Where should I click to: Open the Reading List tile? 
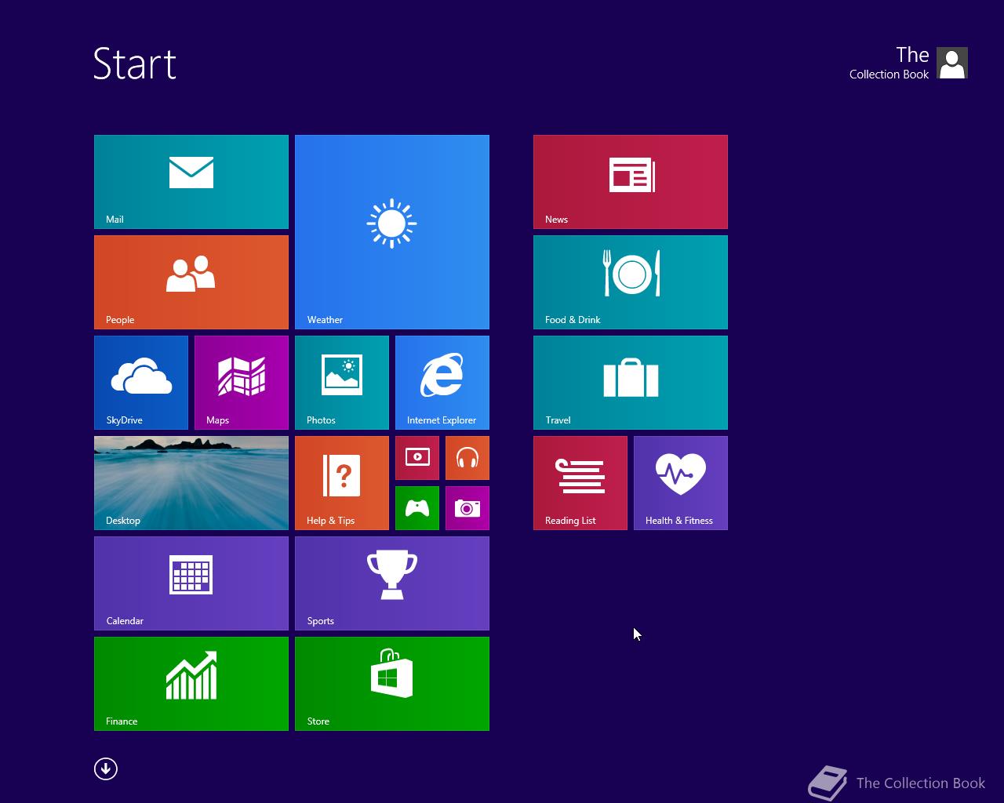click(580, 483)
